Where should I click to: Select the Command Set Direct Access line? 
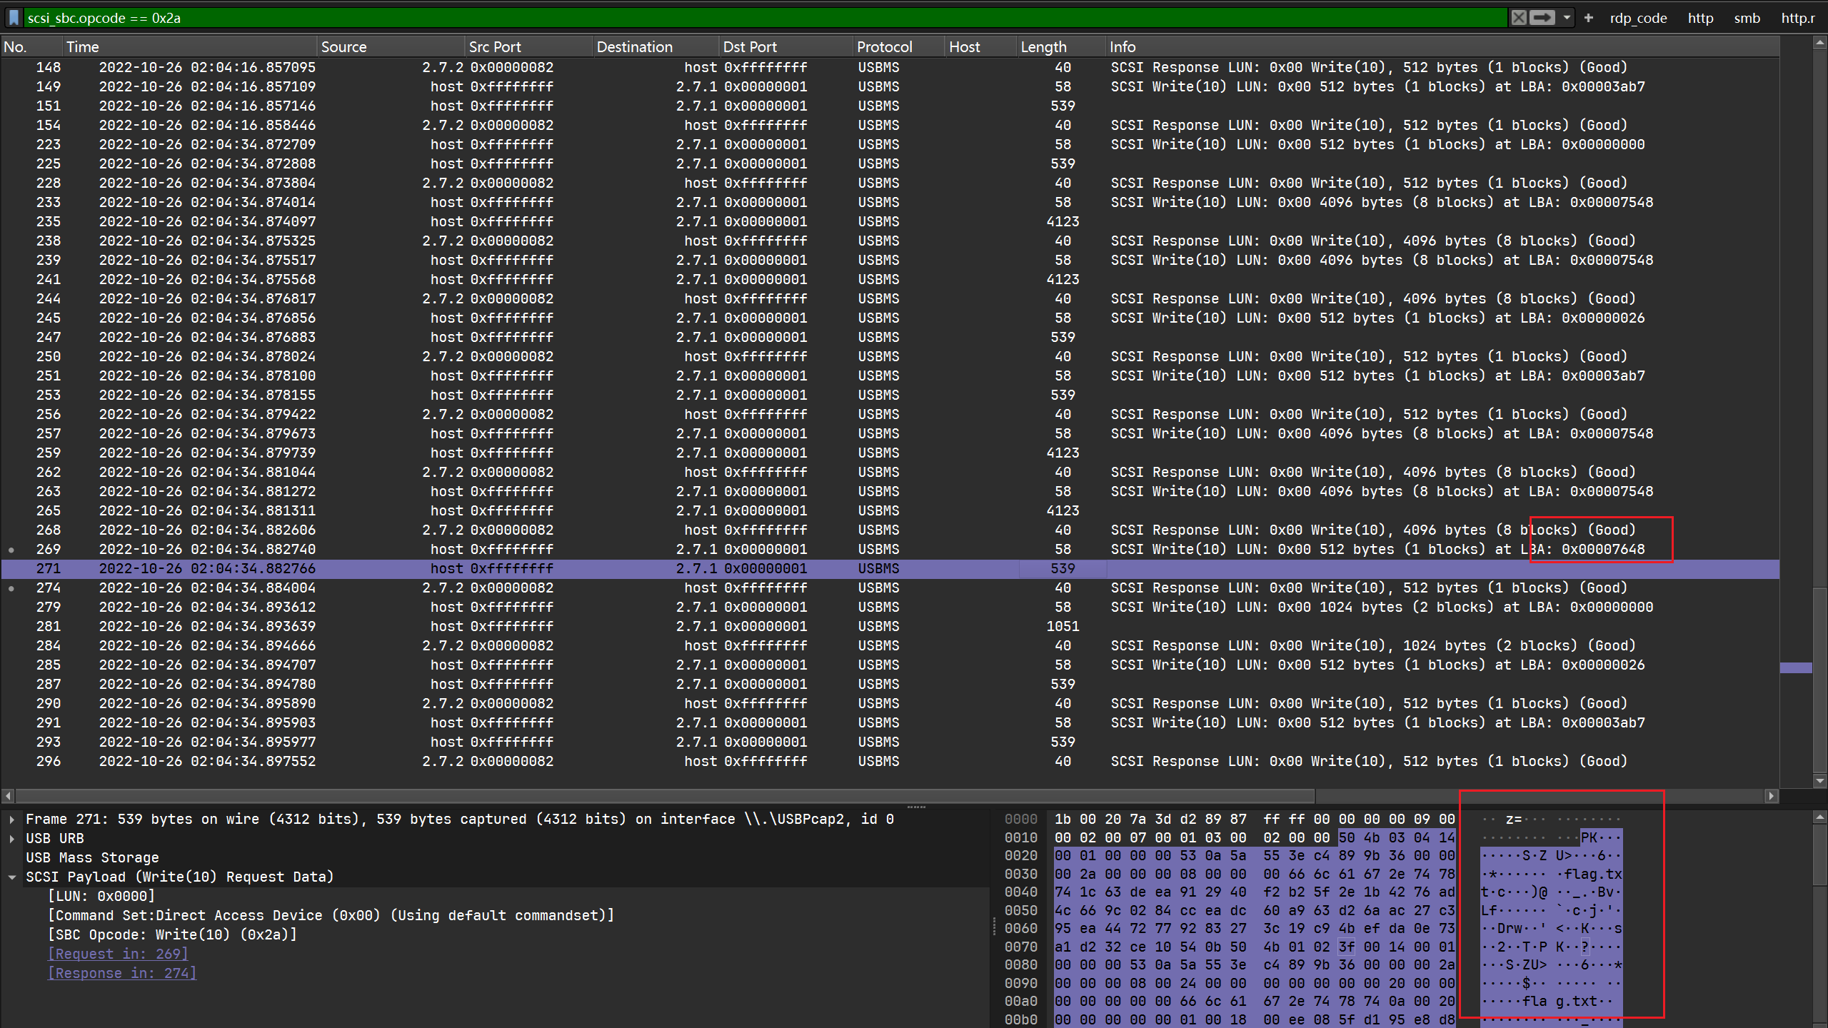coord(331,915)
